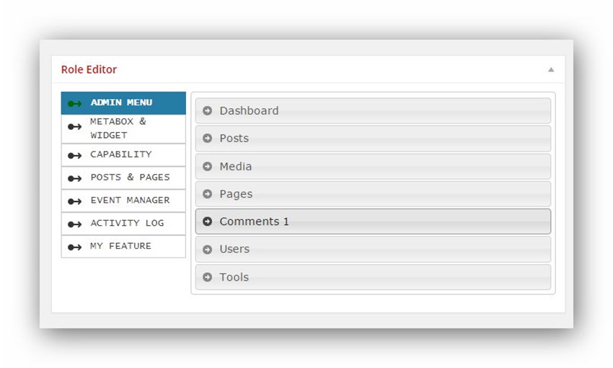Expand the Tools accordion section
613x368 pixels.
coord(372,277)
